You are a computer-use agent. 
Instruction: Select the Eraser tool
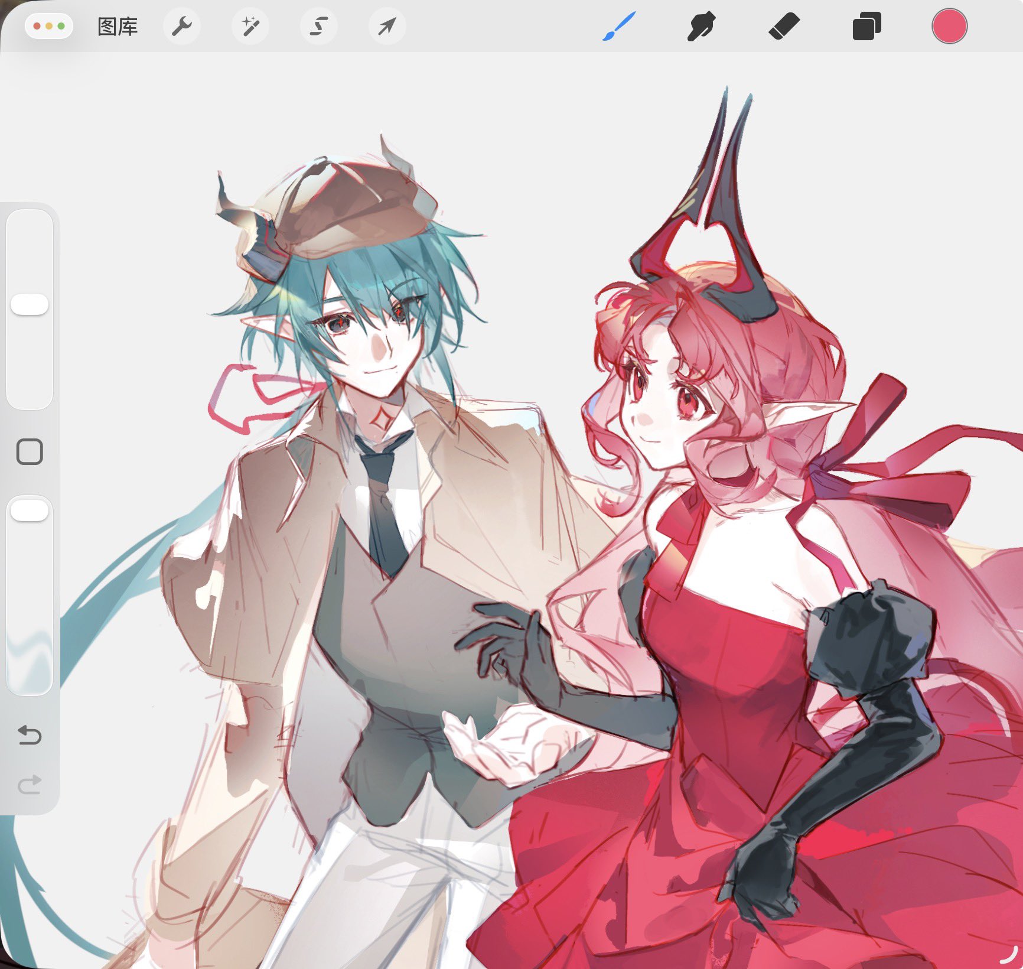[784, 27]
